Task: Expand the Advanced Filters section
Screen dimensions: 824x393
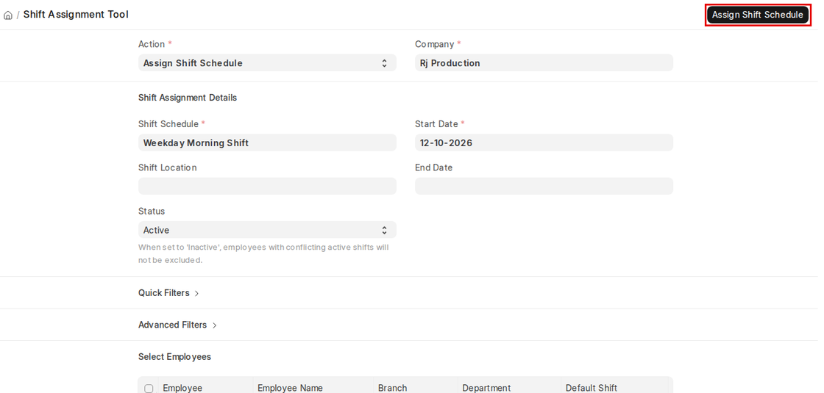Action: pyautogui.click(x=177, y=325)
